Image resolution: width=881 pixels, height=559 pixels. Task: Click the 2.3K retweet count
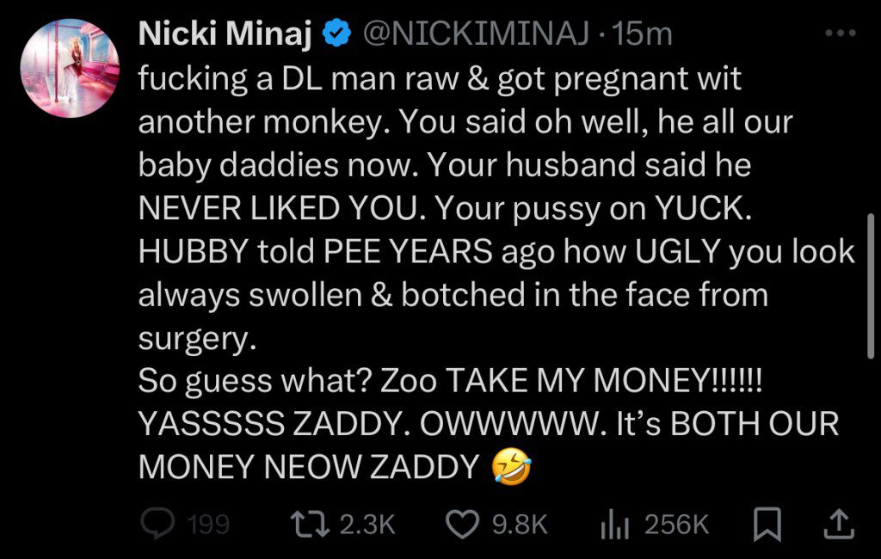click(367, 524)
